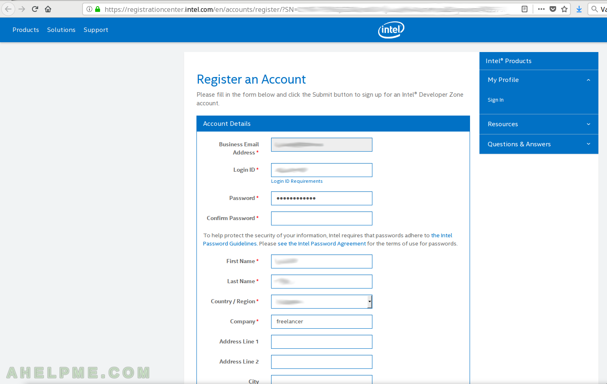607x384 pixels.
Task: Click the Questions & Answers sidebar label
Action: pyautogui.click(x=519, y=144)
